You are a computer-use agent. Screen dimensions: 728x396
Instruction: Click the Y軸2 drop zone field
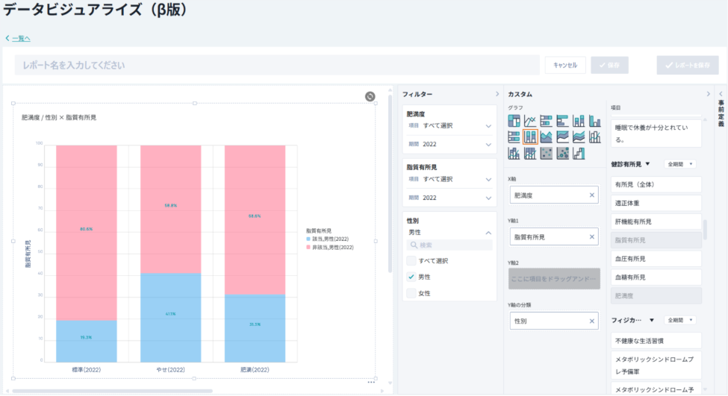click(x=554, y=279)
